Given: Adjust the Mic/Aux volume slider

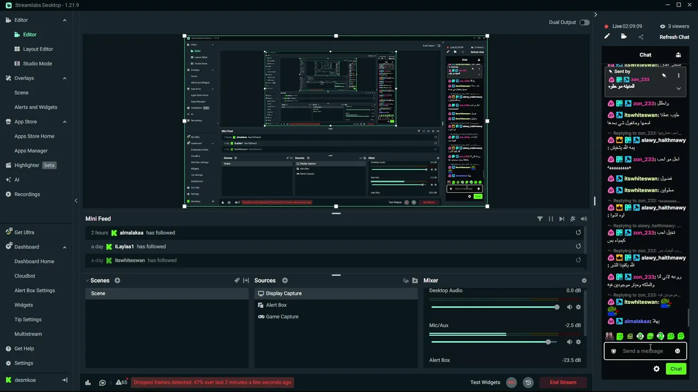Looking at the screenshot, I should [x=494, y=342].
